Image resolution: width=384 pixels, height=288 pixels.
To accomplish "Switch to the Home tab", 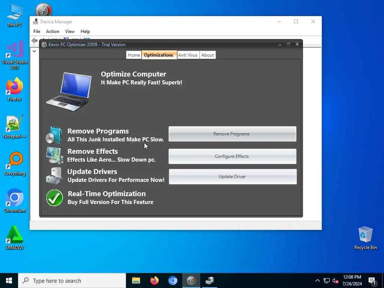I will (x=134, y=55).
